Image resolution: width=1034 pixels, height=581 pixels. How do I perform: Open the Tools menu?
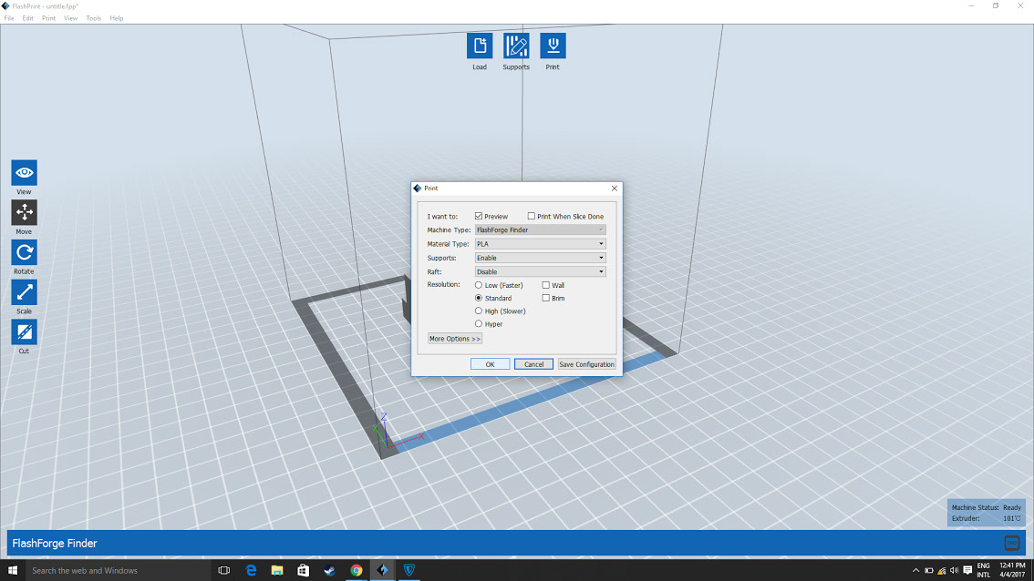pos(94,18)
